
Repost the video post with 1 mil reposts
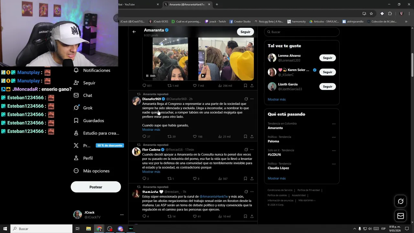173,85
